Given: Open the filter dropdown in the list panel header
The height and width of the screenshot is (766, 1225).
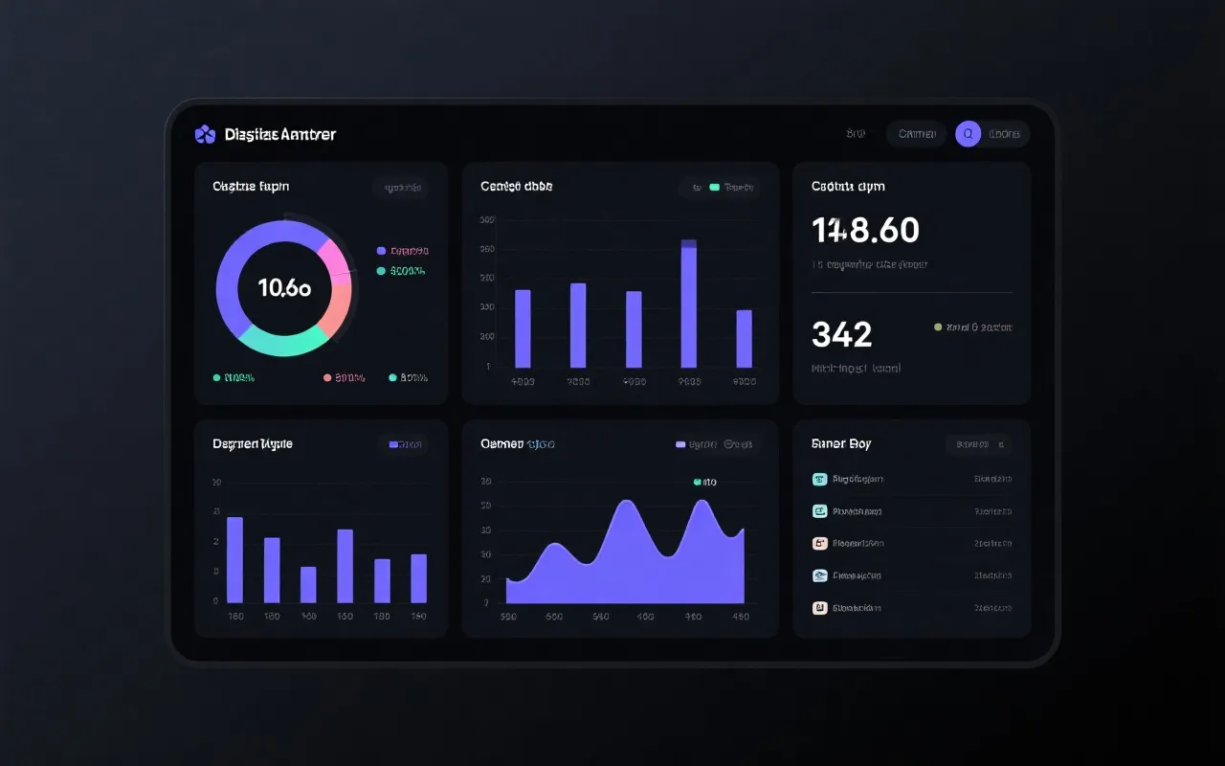Looking at the screenshot, I should tap(977, 444).
